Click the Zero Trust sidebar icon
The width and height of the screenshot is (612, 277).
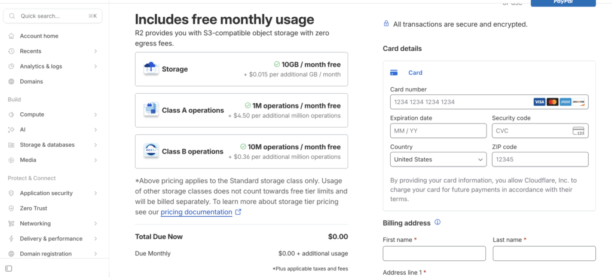[x=11, y=208]
